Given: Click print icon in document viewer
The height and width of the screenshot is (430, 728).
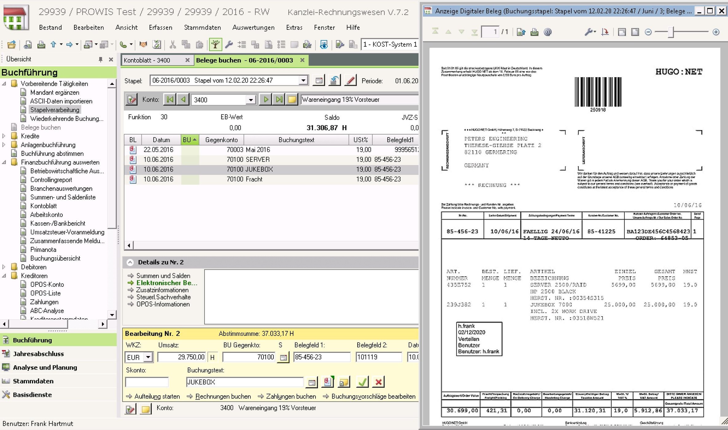Looking at the screenshot, I should 534,32.
